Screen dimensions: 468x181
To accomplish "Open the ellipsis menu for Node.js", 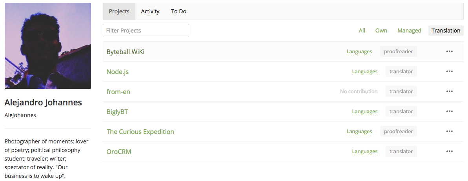I will pos(450,71).
